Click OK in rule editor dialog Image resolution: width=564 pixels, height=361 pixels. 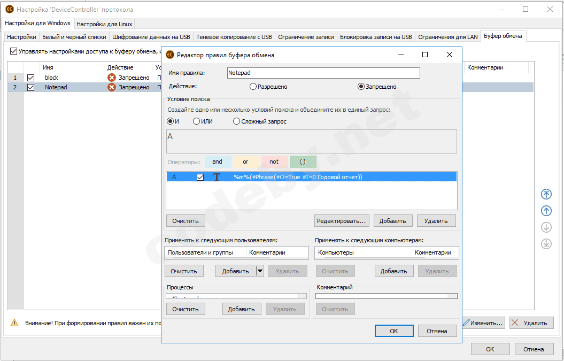coord(394,331)
